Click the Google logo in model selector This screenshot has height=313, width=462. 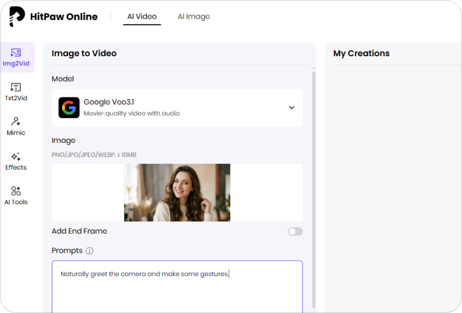tap(69, 108)
